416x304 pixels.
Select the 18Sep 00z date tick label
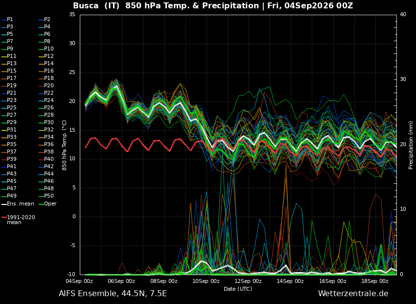(x=375, y=281)
